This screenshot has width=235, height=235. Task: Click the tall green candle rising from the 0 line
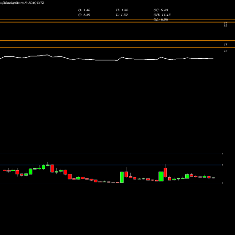(x=122, y=177)
